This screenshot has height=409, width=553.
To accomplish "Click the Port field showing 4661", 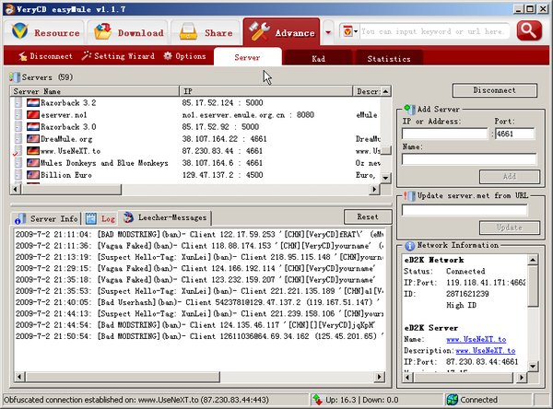I will pyautogui.click(x=514, y=134).
